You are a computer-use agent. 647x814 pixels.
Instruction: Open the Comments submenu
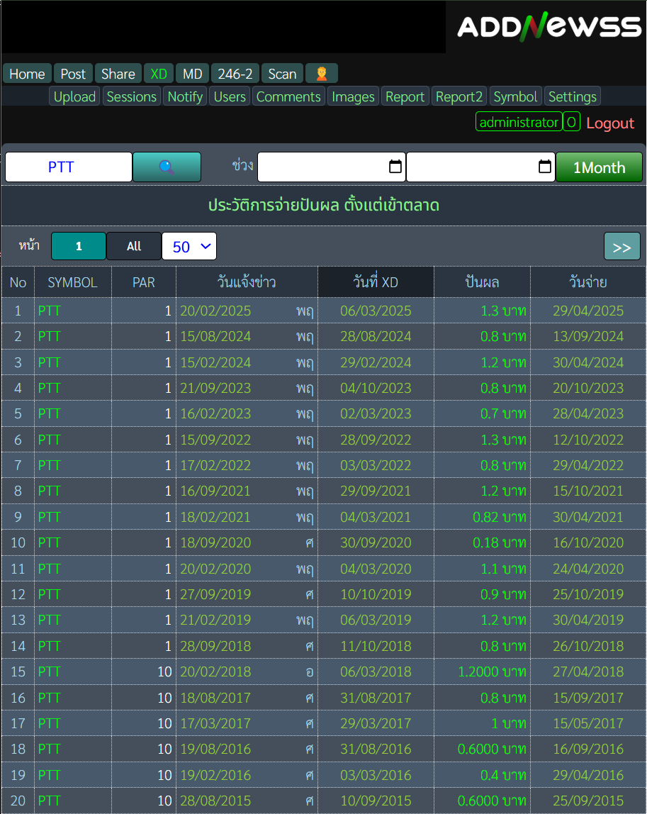coord(288,96)
